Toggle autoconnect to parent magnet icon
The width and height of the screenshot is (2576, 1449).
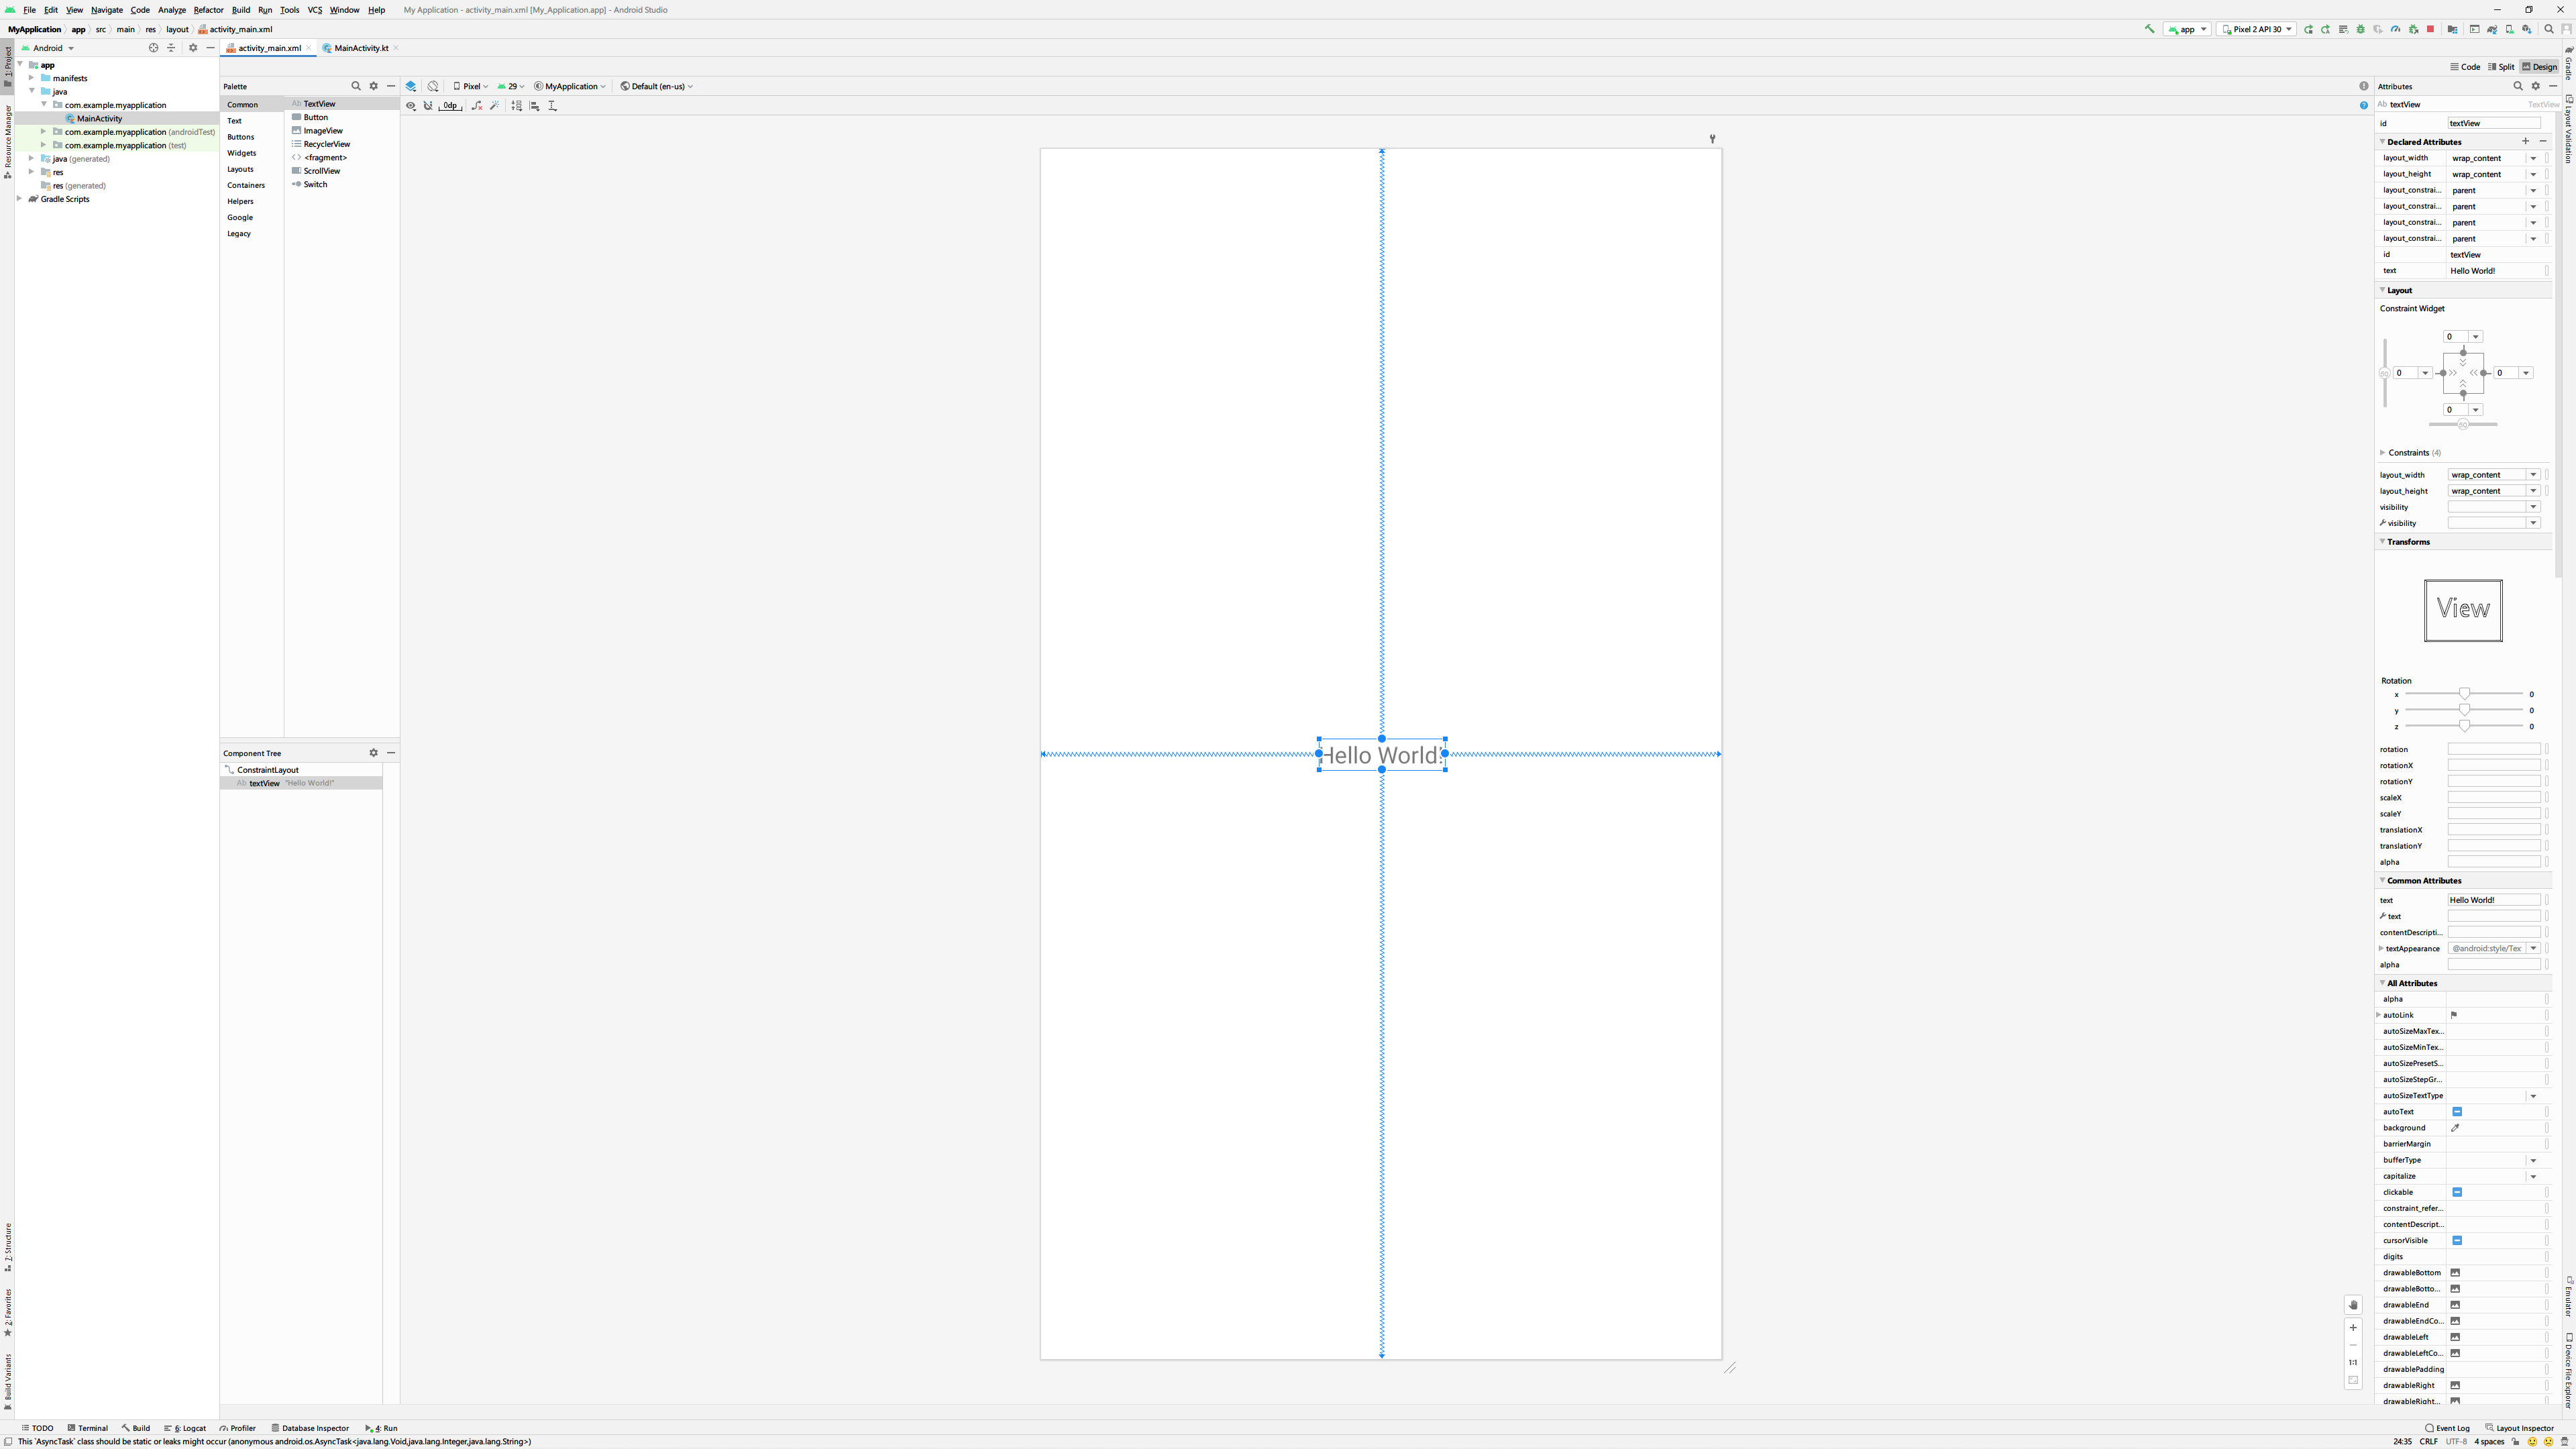428,106
